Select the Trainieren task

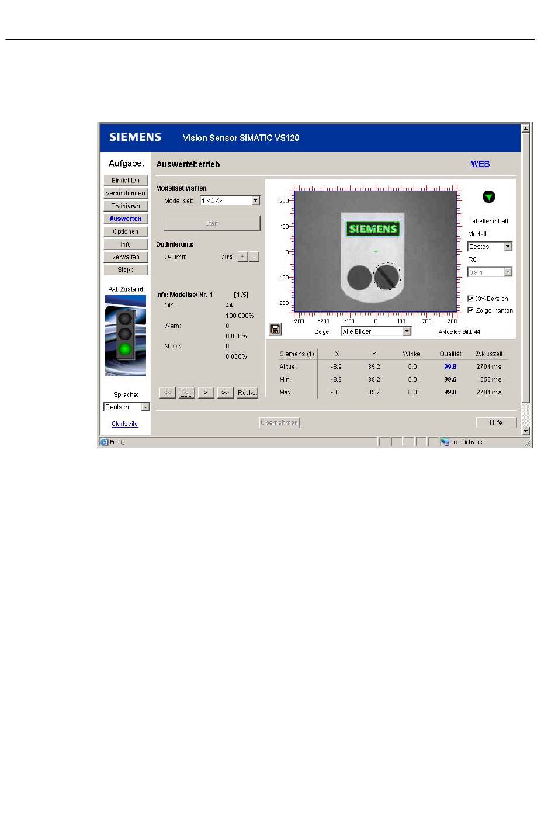(126, 206)
